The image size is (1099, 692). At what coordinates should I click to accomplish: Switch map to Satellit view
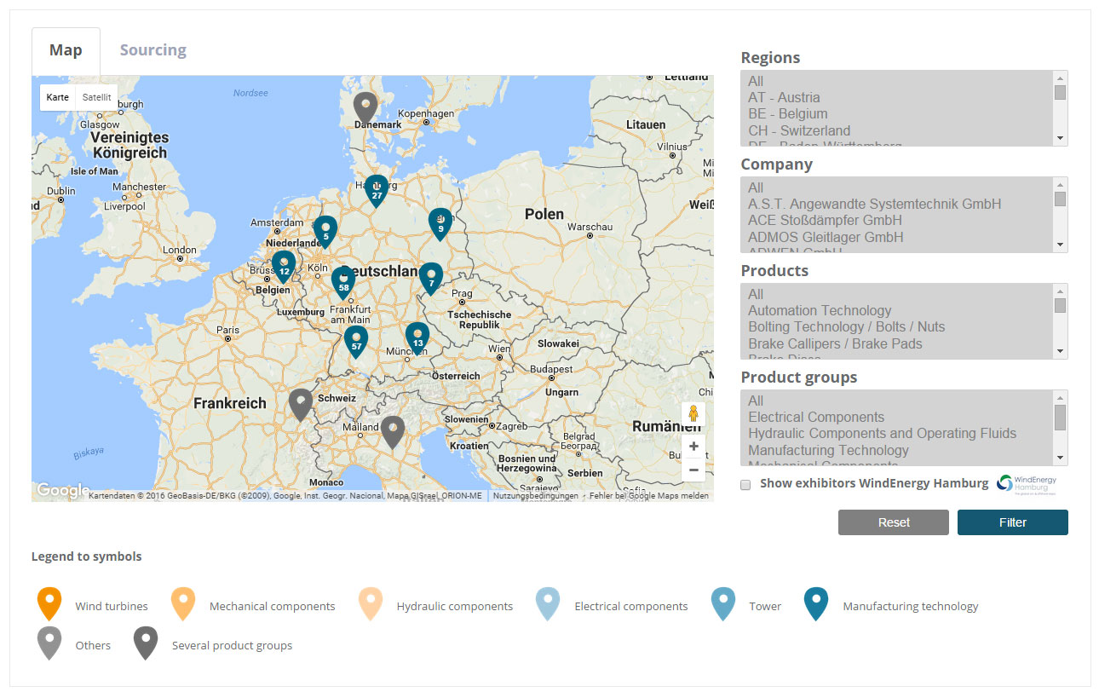tap(96, 97)
